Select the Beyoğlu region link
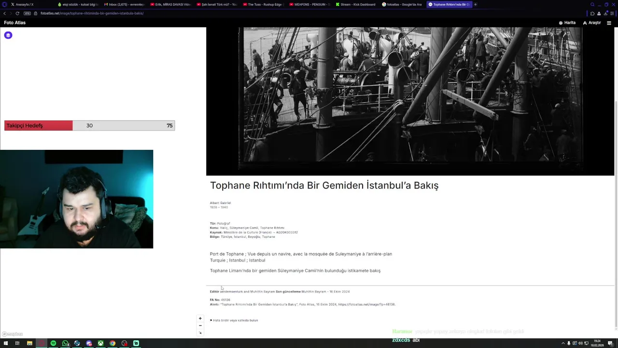Screen dimensions: 618x348 coord(254,237)
